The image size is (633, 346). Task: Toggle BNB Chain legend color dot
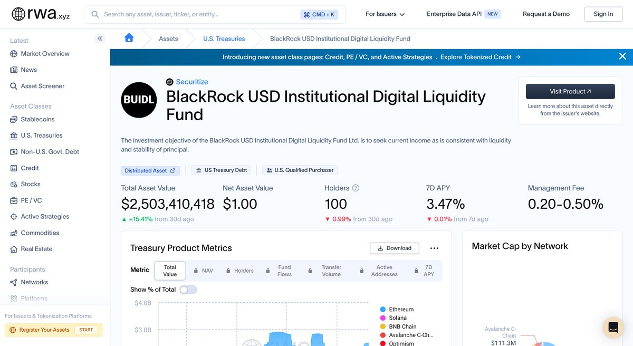point(383,326)
